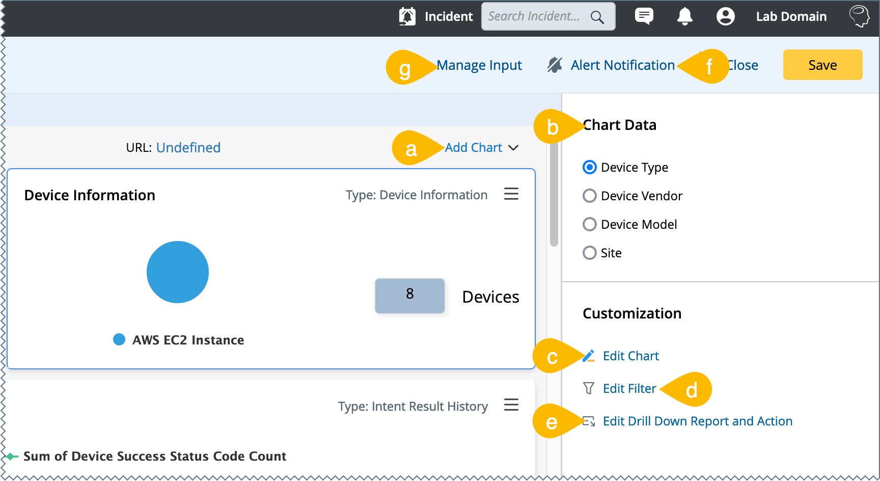Open Alert Notification settings
The width and height of the screenshot is (880, 481).
tap(622, 65)
